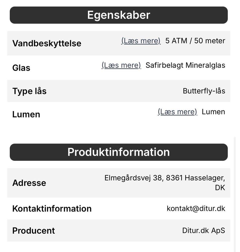Image resolution: width=240 pixels, height=252 pixels.
Task: Click the Butterfly-lås value
Action: point(204,91)
